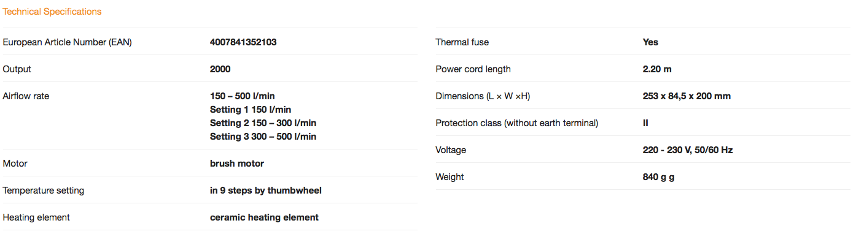Click the Technical Specifications heading
Viewport: 856px width, 234px height.
pos(52,12)
